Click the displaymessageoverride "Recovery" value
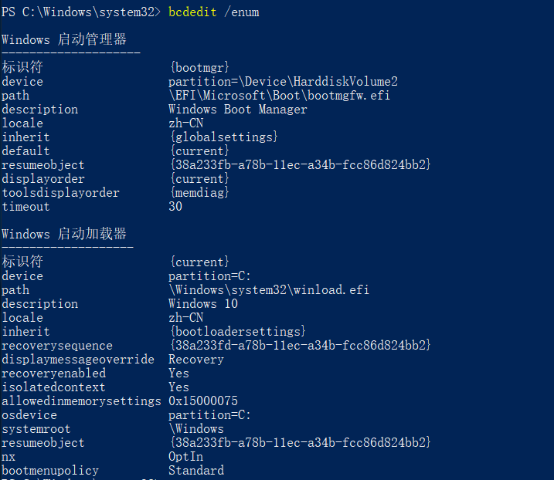This screenshot has width=554, height=480. point(196,360)
